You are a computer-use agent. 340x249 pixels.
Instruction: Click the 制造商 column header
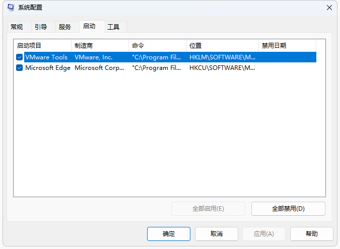point(100,46)
